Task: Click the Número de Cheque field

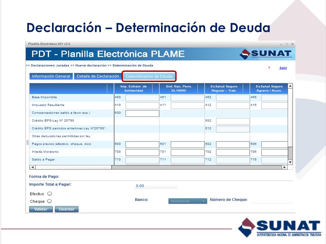Action: pyautogui.click(x=272, y=201)
